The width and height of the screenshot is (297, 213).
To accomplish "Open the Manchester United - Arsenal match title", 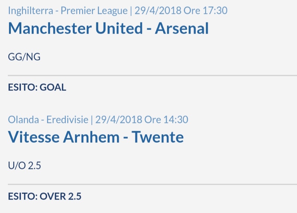I will pyautogui.click(x=108, y=28).
